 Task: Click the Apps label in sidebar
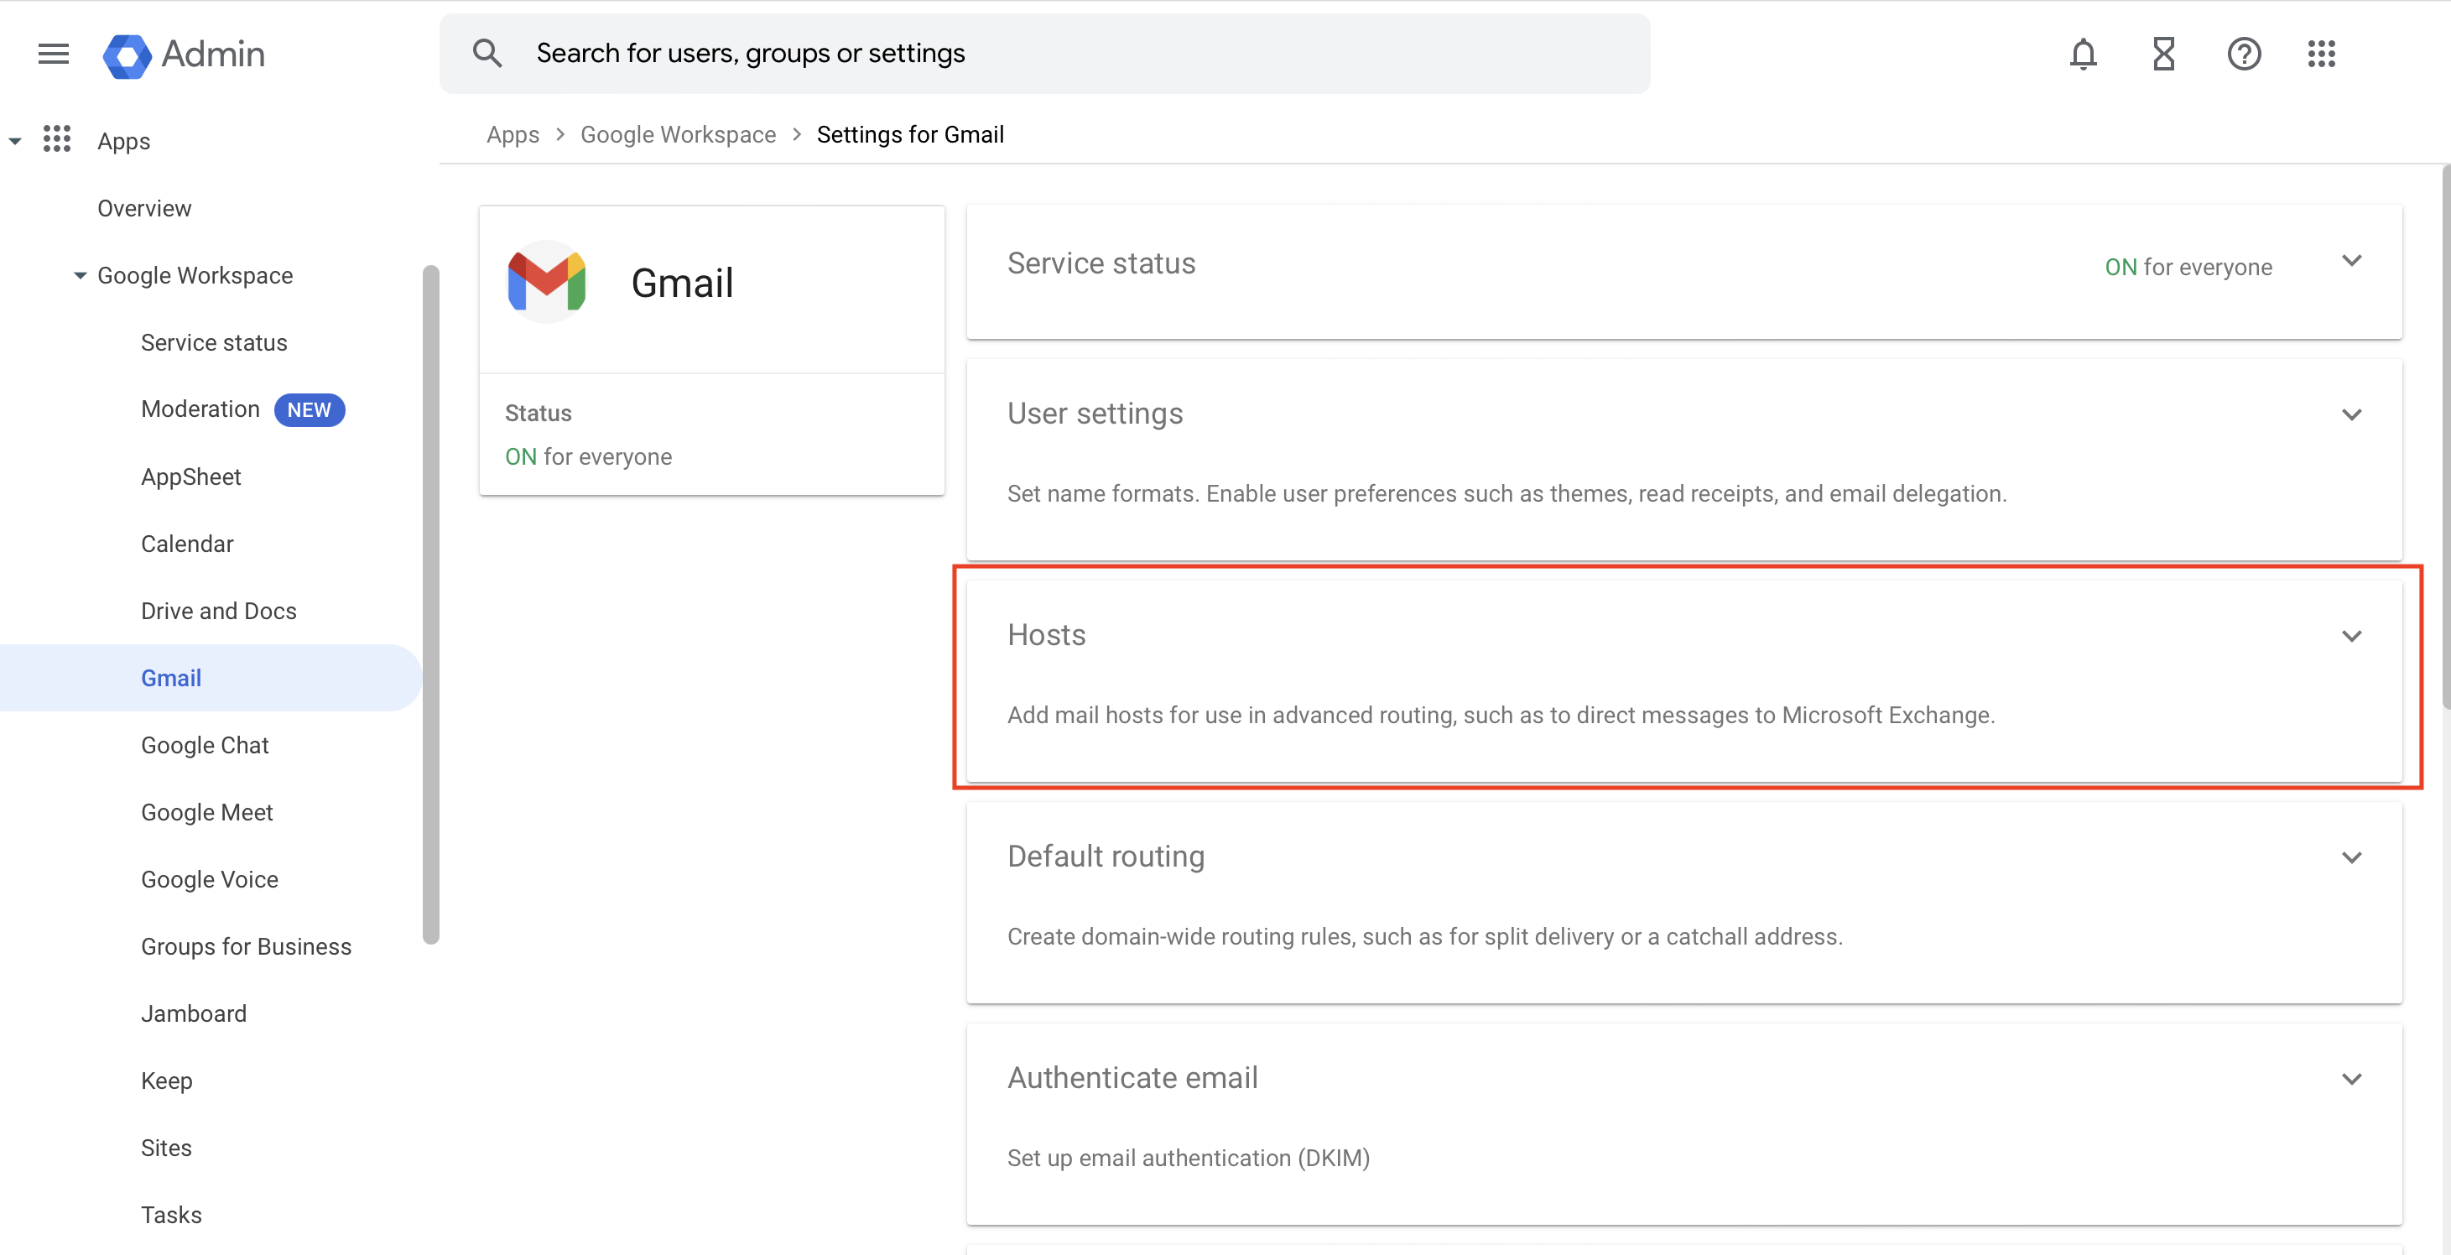123,141
